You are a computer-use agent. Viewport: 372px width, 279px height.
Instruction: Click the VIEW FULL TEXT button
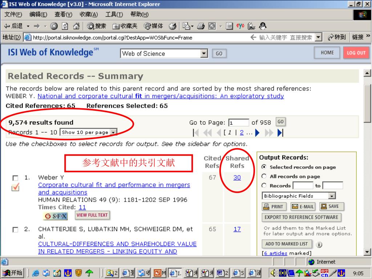tap(92, 215)
